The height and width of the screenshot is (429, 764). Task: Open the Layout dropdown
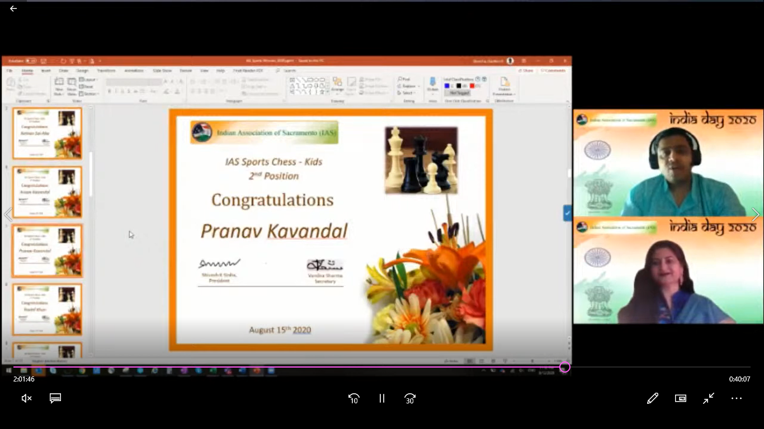click(x=88, y=80)
